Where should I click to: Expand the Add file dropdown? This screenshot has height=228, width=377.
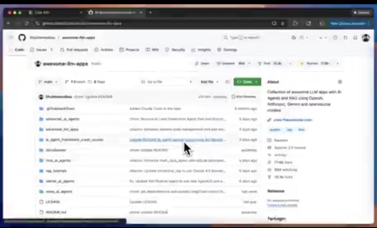[x=210, y=82]
